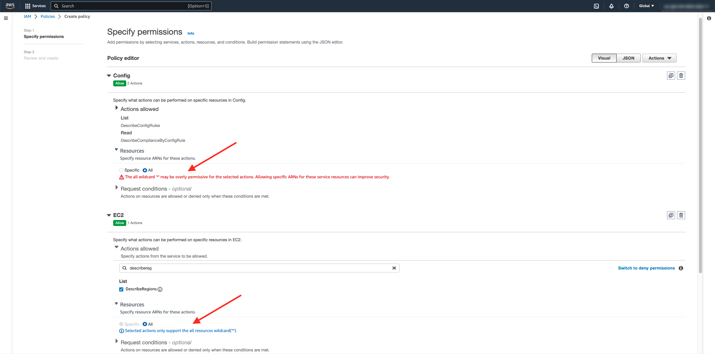Viewport: 715px width, 354px height.
Task: Click Switch to deny permissions
Action: tap(646, 268)
